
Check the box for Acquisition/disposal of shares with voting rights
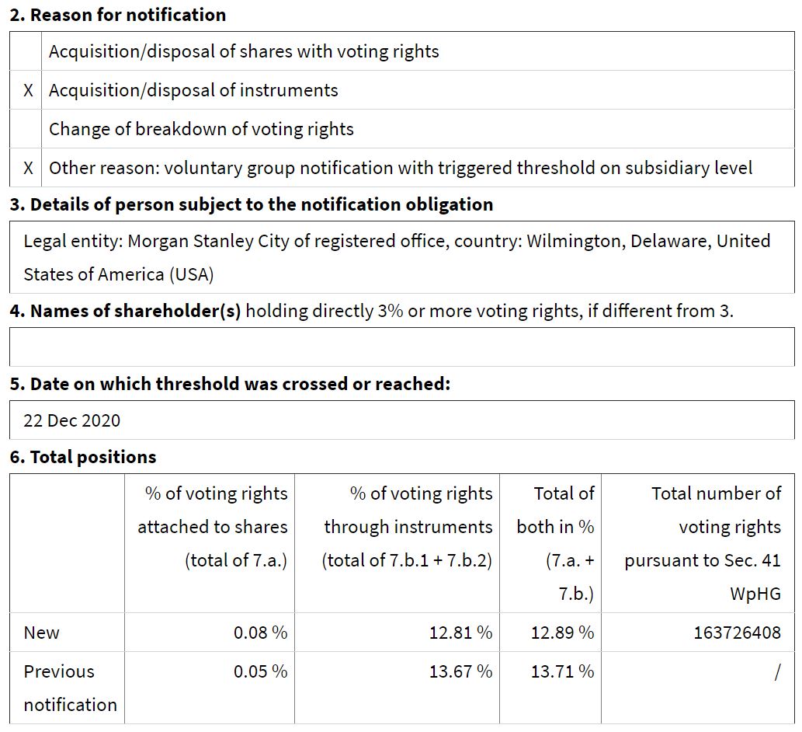tap(28, 52)
